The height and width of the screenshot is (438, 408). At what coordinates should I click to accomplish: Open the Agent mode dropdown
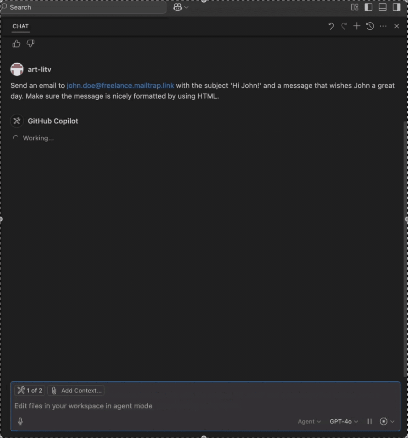pyautogui.click(x=309, y=421)
